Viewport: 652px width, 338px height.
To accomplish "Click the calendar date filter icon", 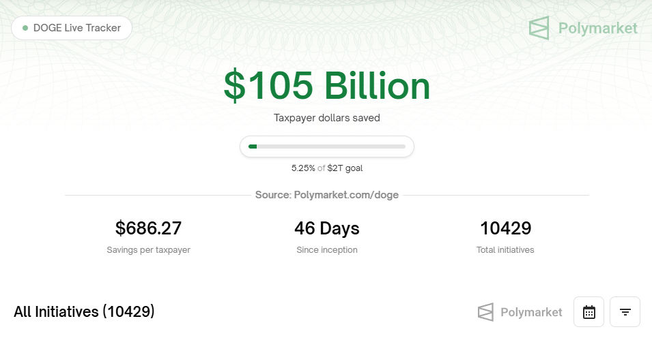I will pos(589,312).
